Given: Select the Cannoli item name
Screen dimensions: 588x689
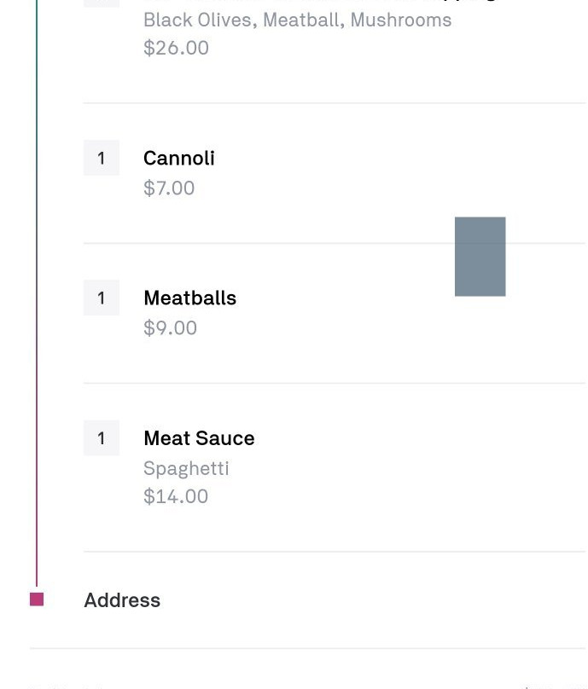Looking at the screenshot, I should (179, 159).
